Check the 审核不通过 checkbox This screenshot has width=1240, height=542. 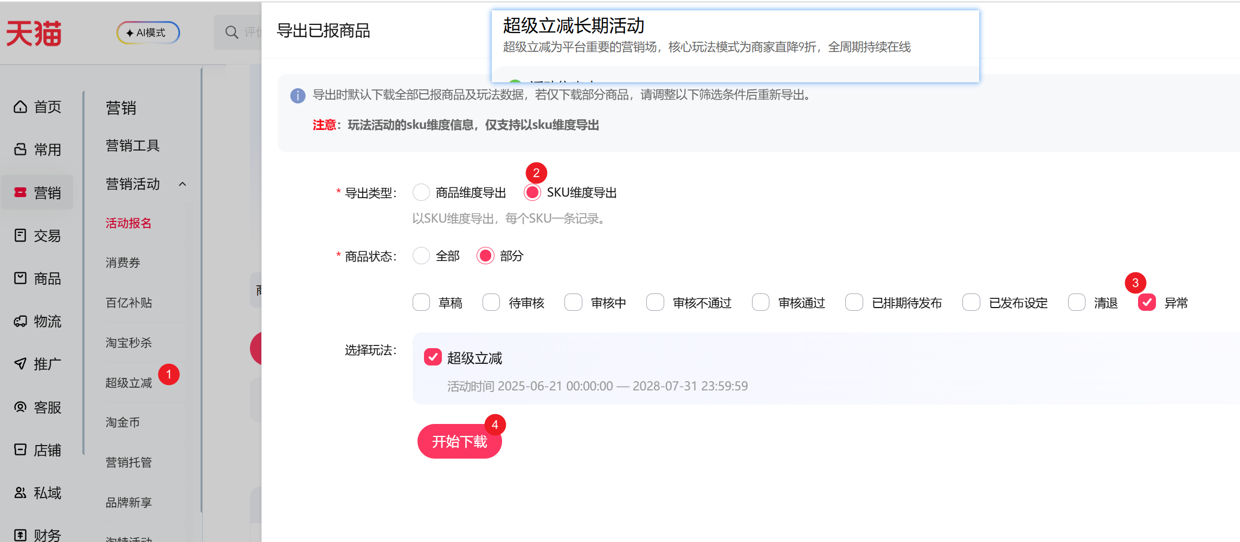click(x=655, y=302)
